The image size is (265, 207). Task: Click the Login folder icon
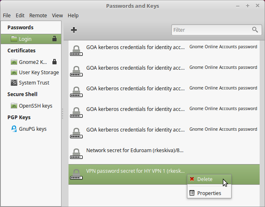(x=14, y=39)
